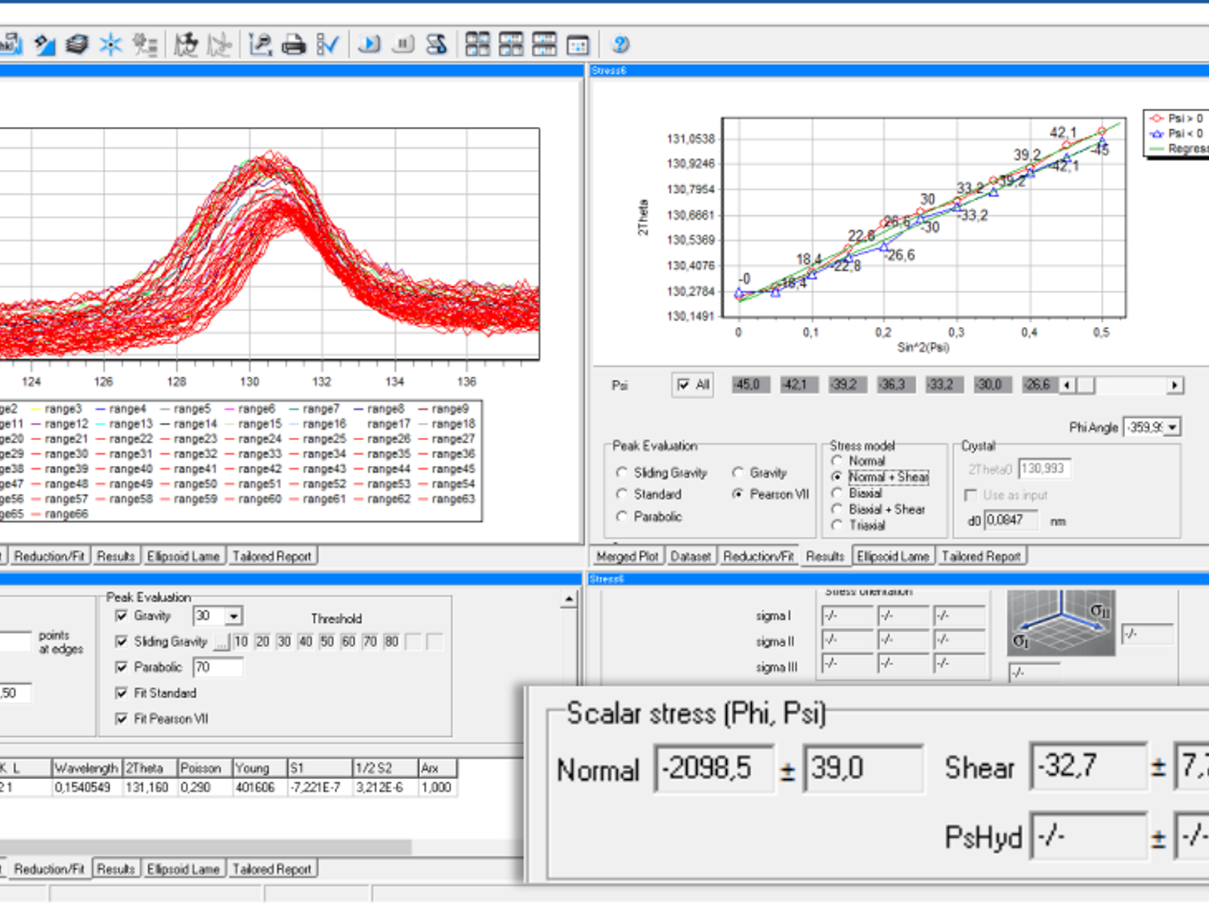Open the Gravity points dropdown showing 30
The height and width of the screenshot is (906, 1209).
234,615
